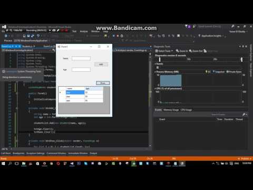The image size is (253, 190).
Task: Open the Immediate Window bottom tab
Action: pos(78,154)
